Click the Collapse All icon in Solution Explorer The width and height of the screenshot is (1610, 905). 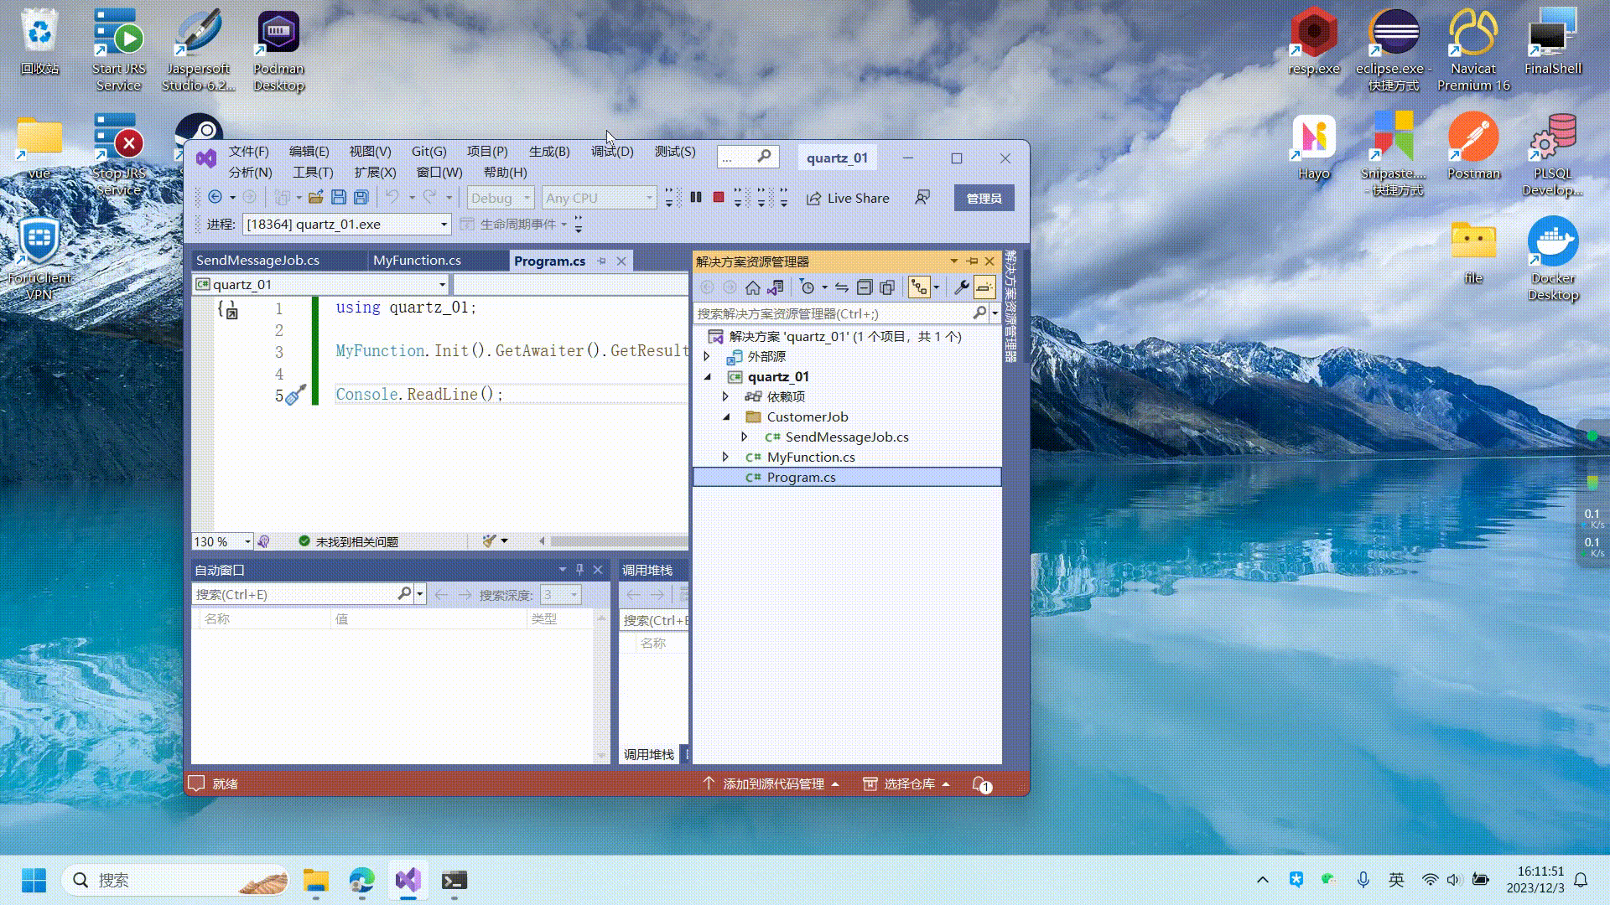(x=865, y=287)
